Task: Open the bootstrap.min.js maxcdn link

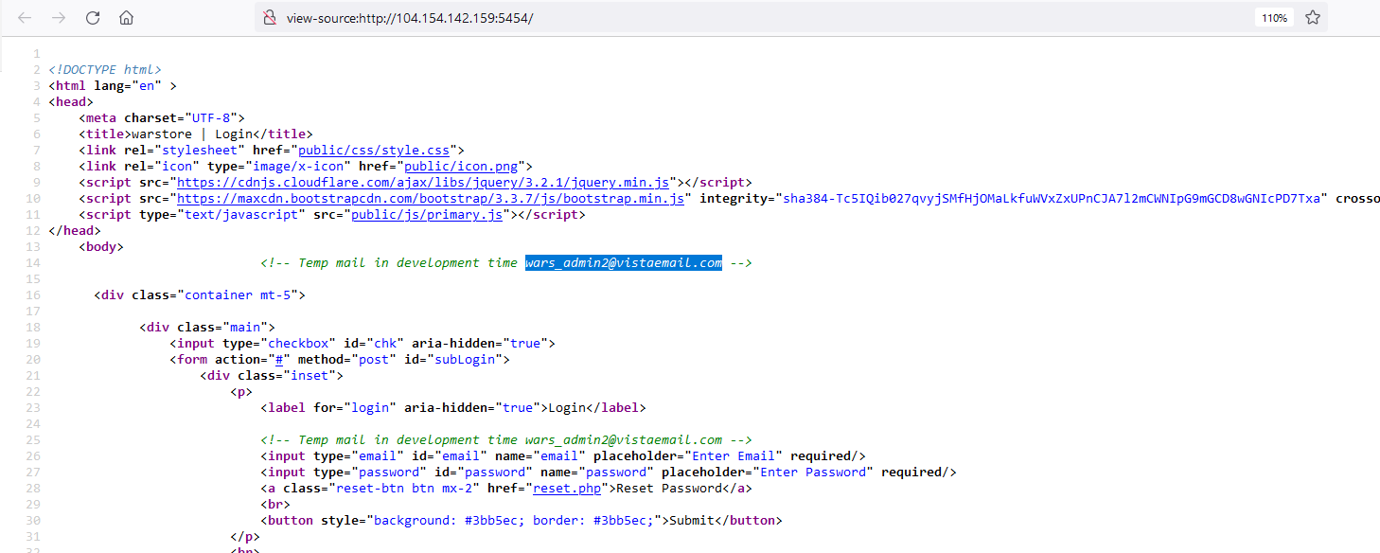Action: (434, 198)
